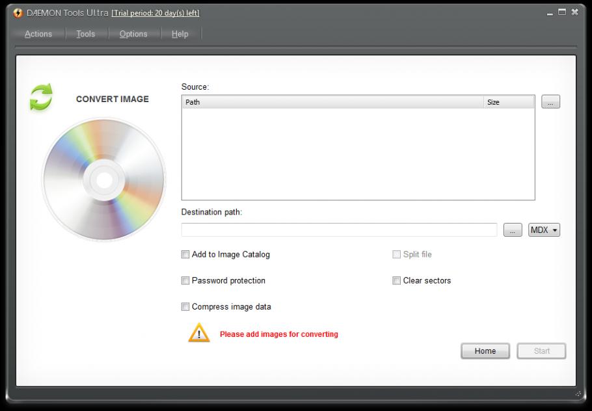Click the Path column header

coord(333,102)
